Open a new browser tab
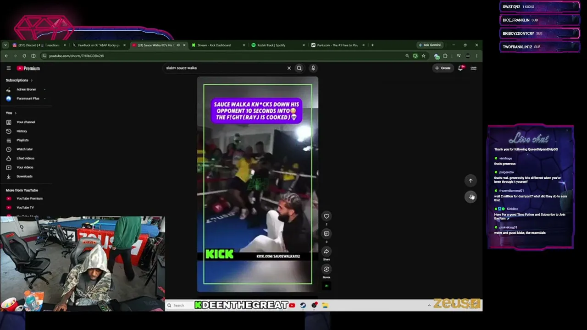 (372, 45)
